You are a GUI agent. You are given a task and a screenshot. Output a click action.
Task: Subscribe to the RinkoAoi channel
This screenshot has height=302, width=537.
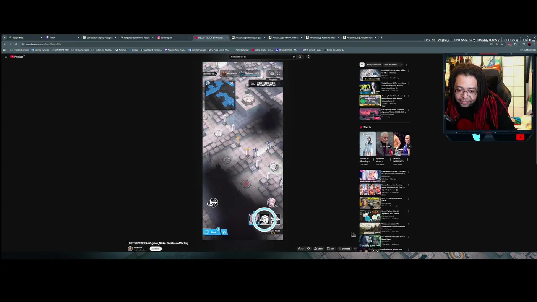pos(156,249)
